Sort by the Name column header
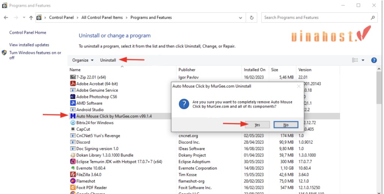The height and width of the screenshot is (194, 384). (x=122, y=70)
